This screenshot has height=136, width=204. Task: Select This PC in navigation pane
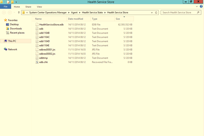click(x=12, y=41)
